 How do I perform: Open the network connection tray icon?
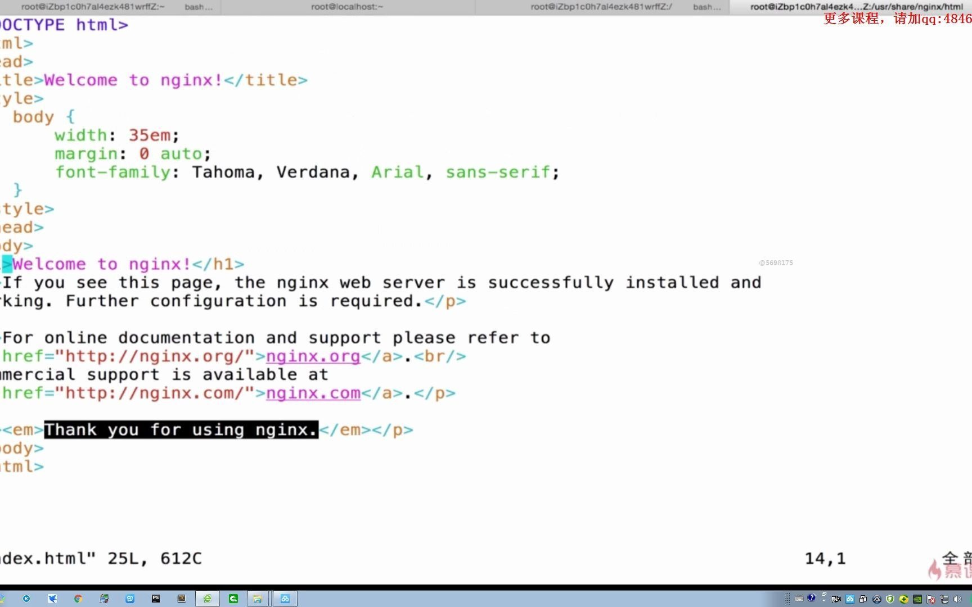tap(944, 599)
